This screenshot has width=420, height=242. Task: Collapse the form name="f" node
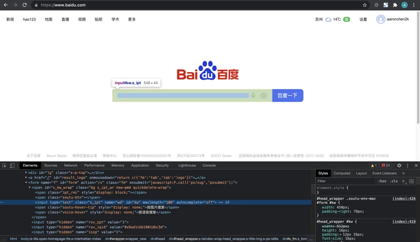(26, 183)
